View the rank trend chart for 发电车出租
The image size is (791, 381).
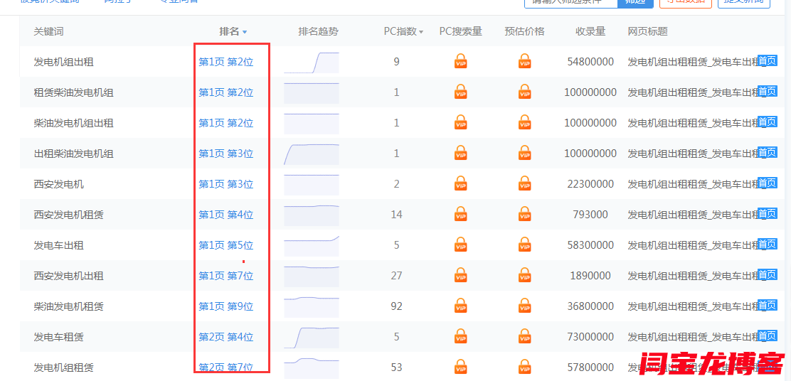coord(312,246)
